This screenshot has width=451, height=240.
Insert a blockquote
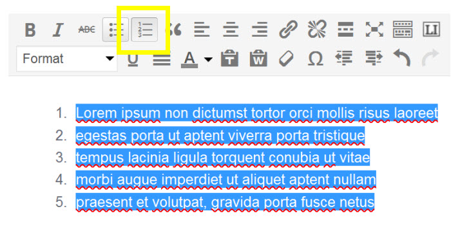174,30
